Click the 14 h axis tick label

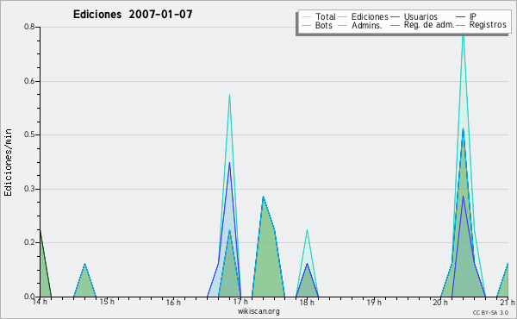click(40, 302)
